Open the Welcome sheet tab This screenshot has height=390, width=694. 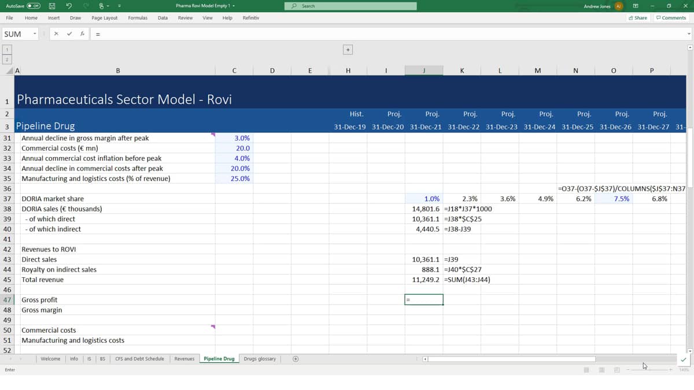[50, 359]
